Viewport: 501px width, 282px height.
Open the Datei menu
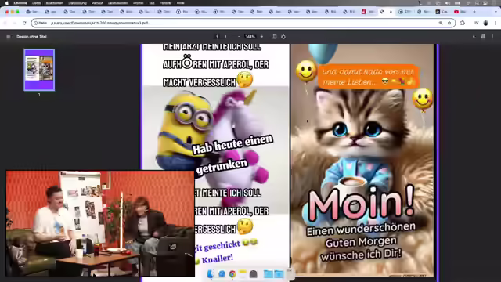(x=37, y=3)
